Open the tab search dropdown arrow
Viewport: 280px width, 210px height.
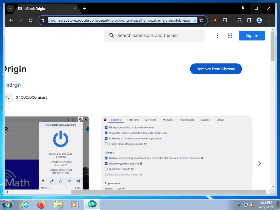coord(10,8)
